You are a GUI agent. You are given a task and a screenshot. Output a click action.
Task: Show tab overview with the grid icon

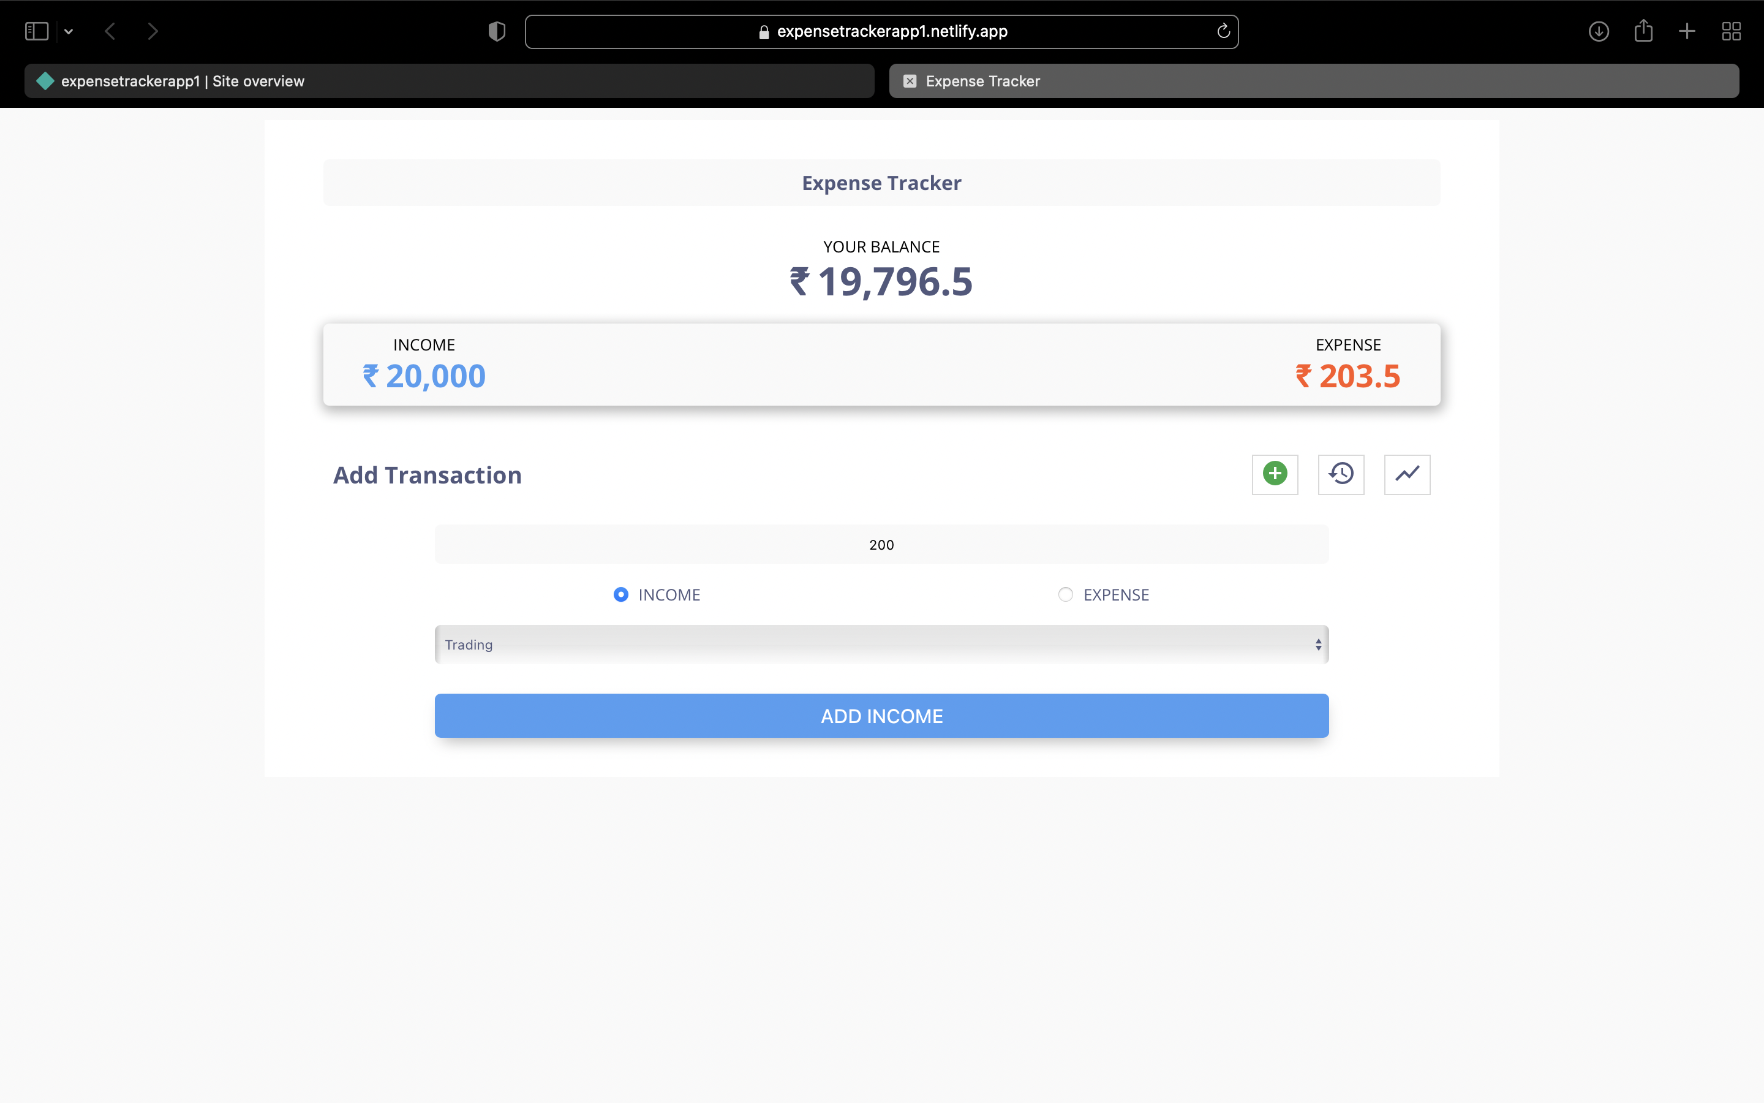[x=1731, y=31]
